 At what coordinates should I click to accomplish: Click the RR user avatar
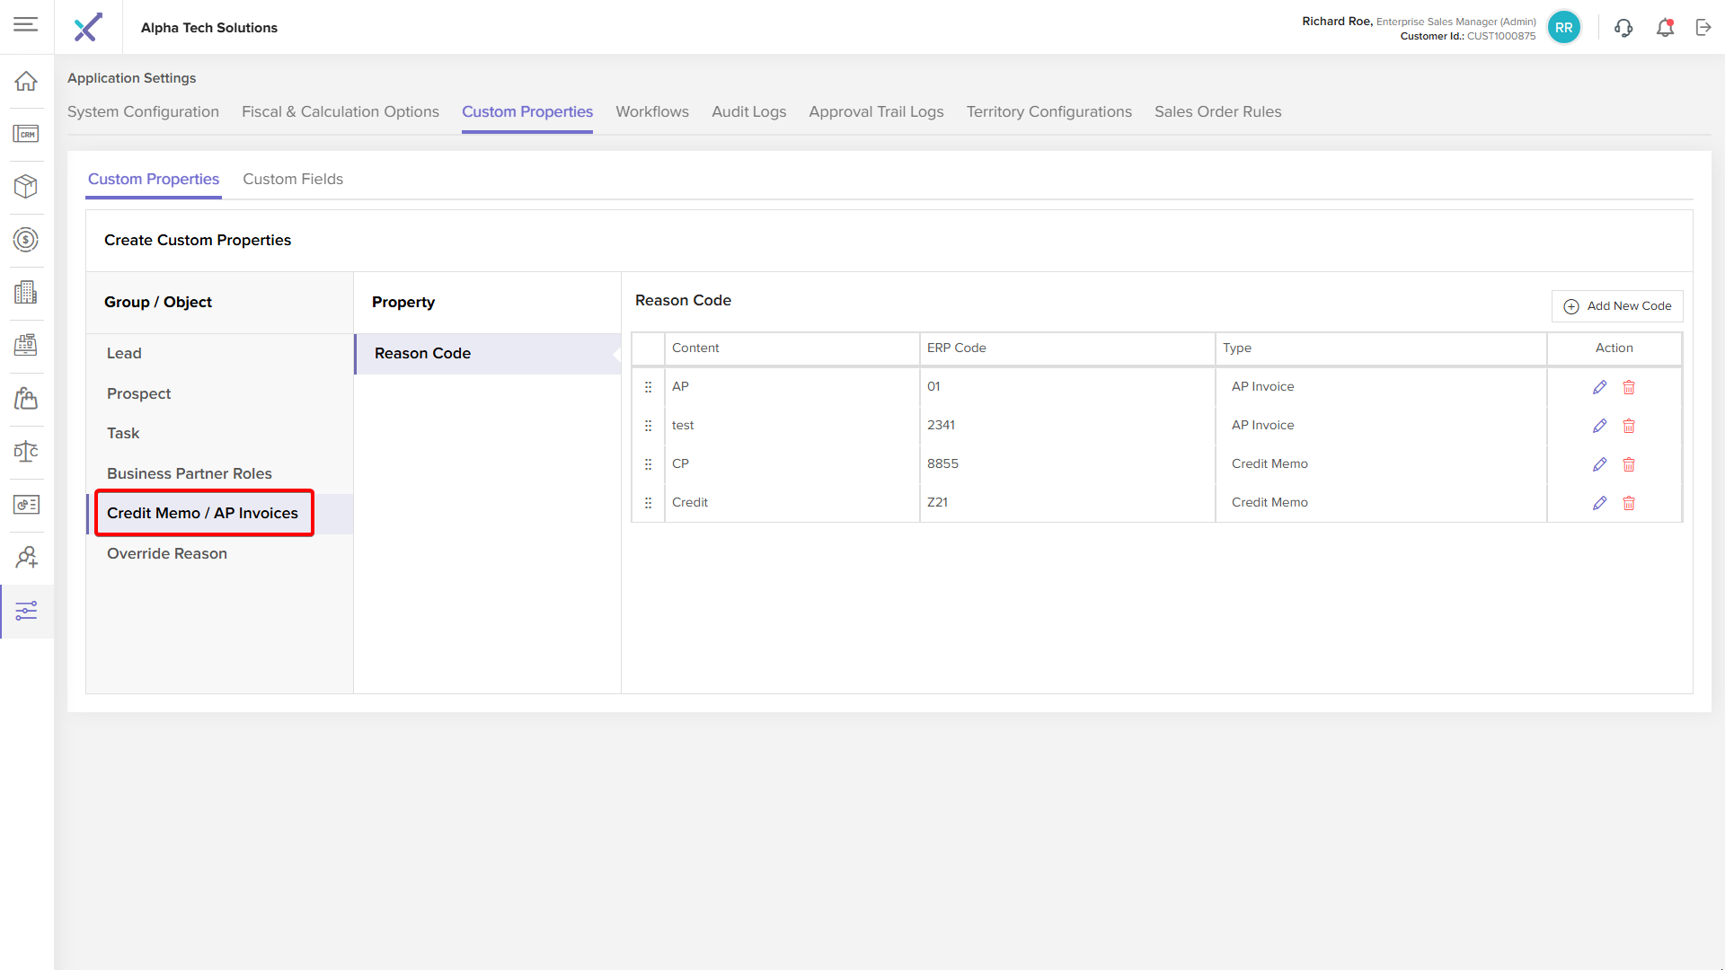[1563, 28]
